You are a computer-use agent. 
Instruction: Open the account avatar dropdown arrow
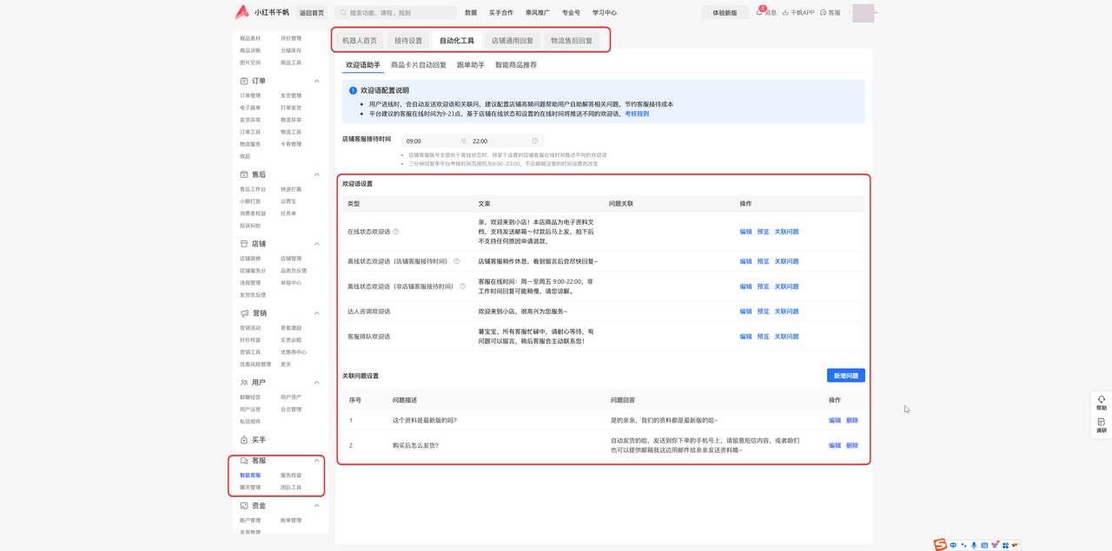876,13
